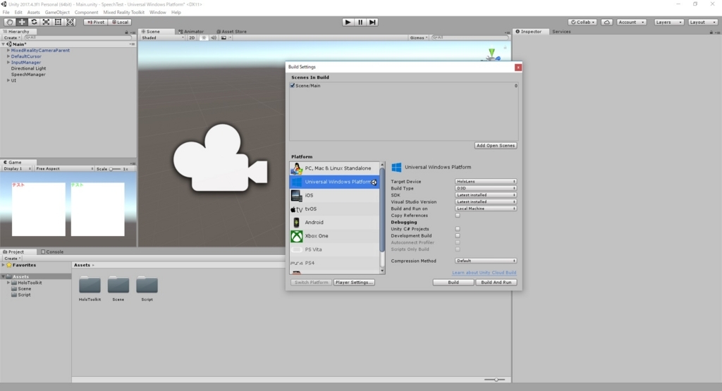The height and width of the screenshot is (391, 722).
Task: Click the Play button
Action: [x=348, y=22]
